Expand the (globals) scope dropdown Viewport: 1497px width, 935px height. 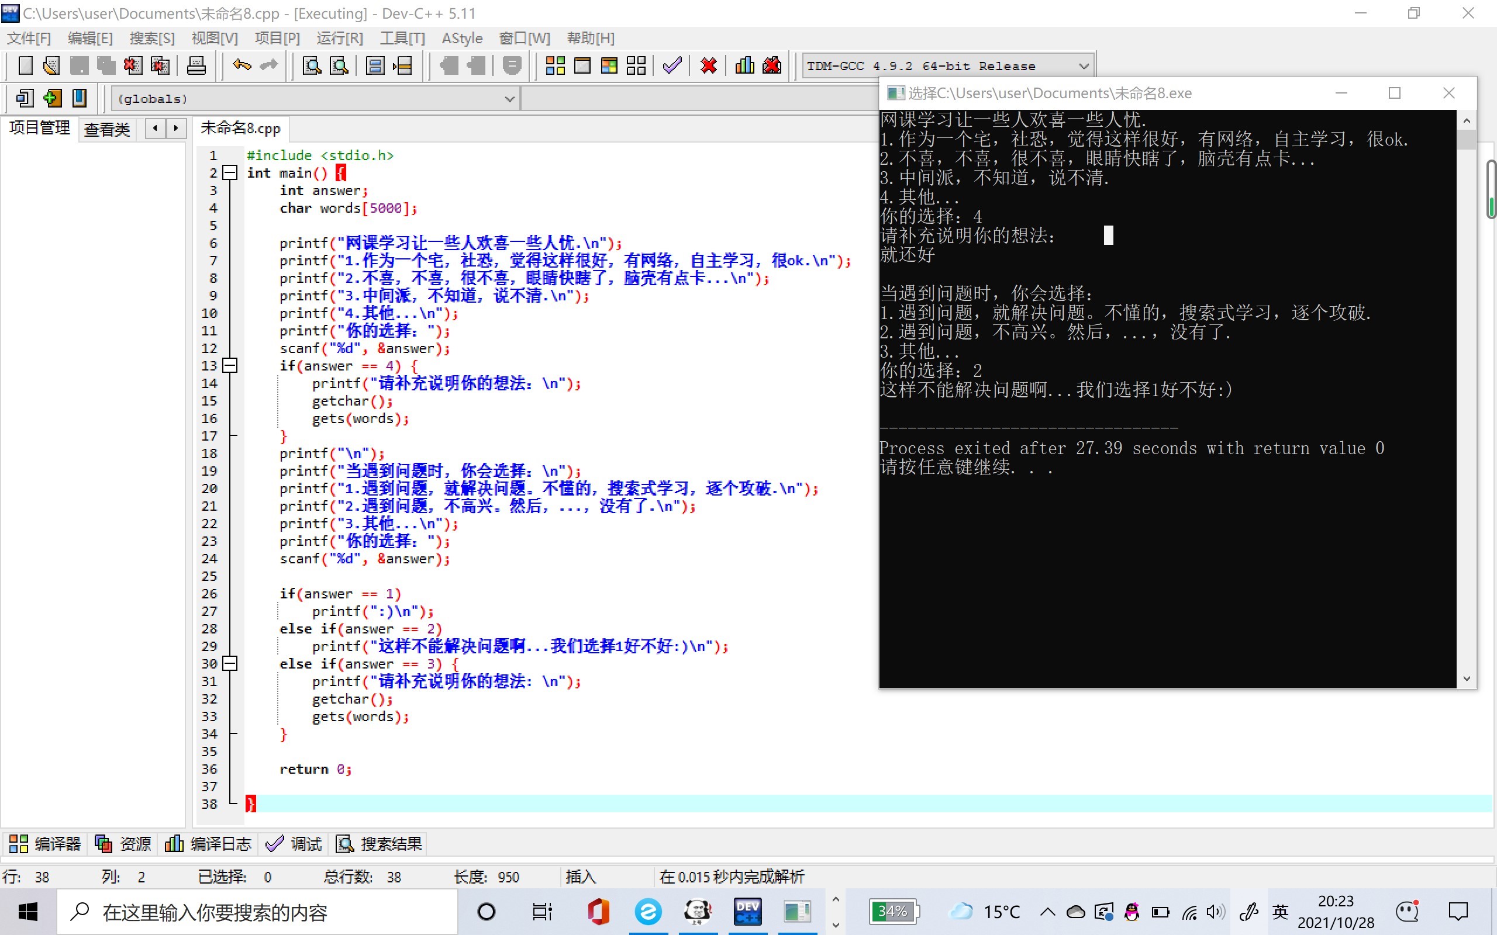509,99
